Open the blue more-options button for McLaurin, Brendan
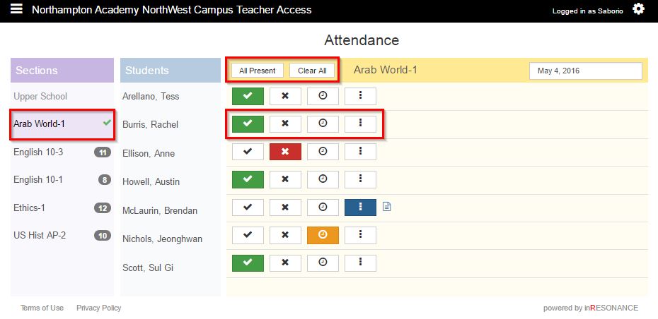658x319 pixels. tap(360, 207)
